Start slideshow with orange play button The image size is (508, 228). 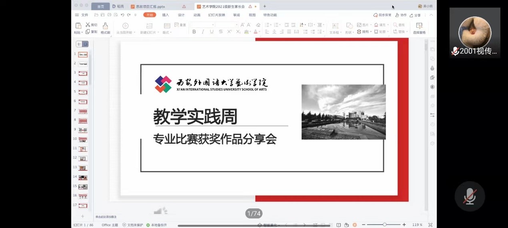pos(355,225)
